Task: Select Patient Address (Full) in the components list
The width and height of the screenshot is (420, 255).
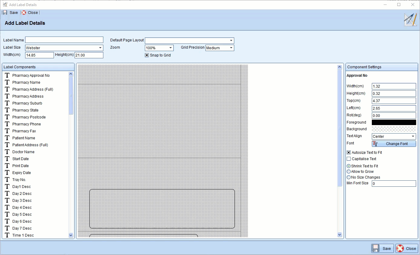Action: (30, 145)
